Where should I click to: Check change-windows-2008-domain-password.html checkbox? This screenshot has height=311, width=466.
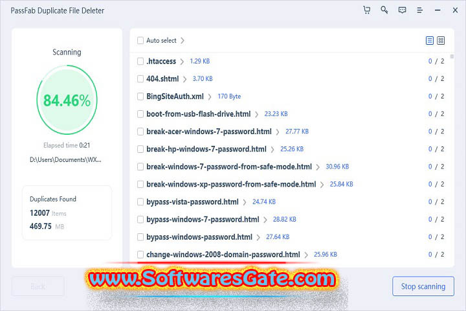[140, 254]
